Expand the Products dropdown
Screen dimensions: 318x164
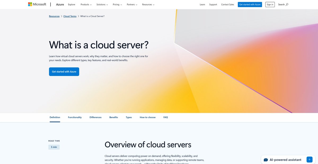[x=86, y=4]
